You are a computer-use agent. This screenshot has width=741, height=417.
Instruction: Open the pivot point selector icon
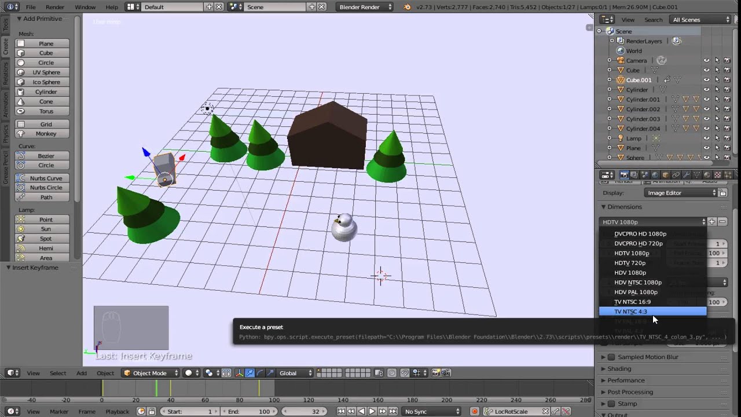coord(211,373)
